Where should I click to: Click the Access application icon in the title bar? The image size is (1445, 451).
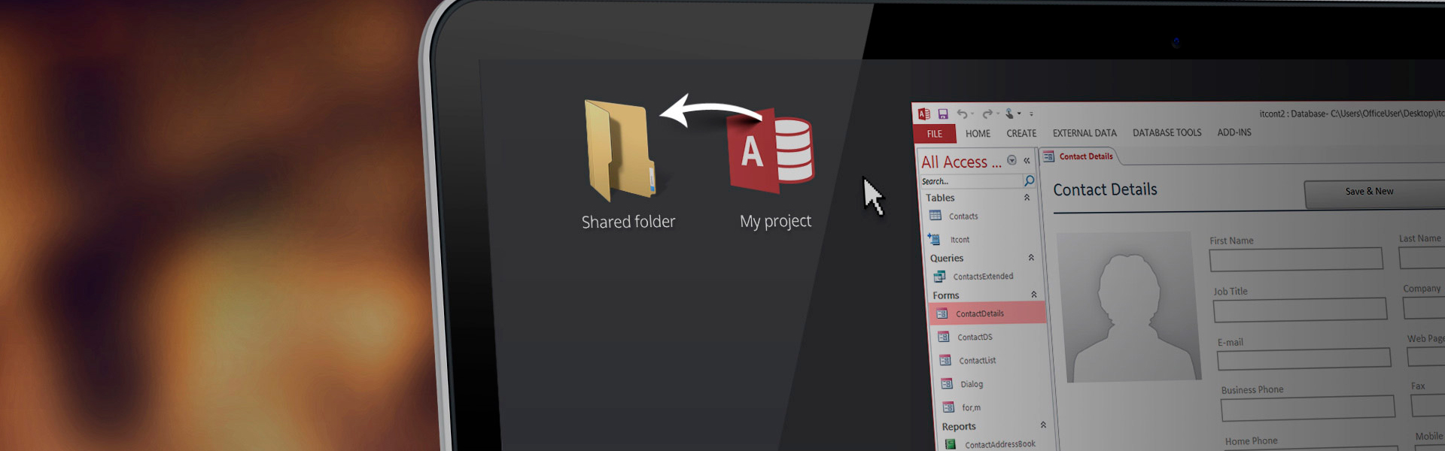tap(923, 114)
